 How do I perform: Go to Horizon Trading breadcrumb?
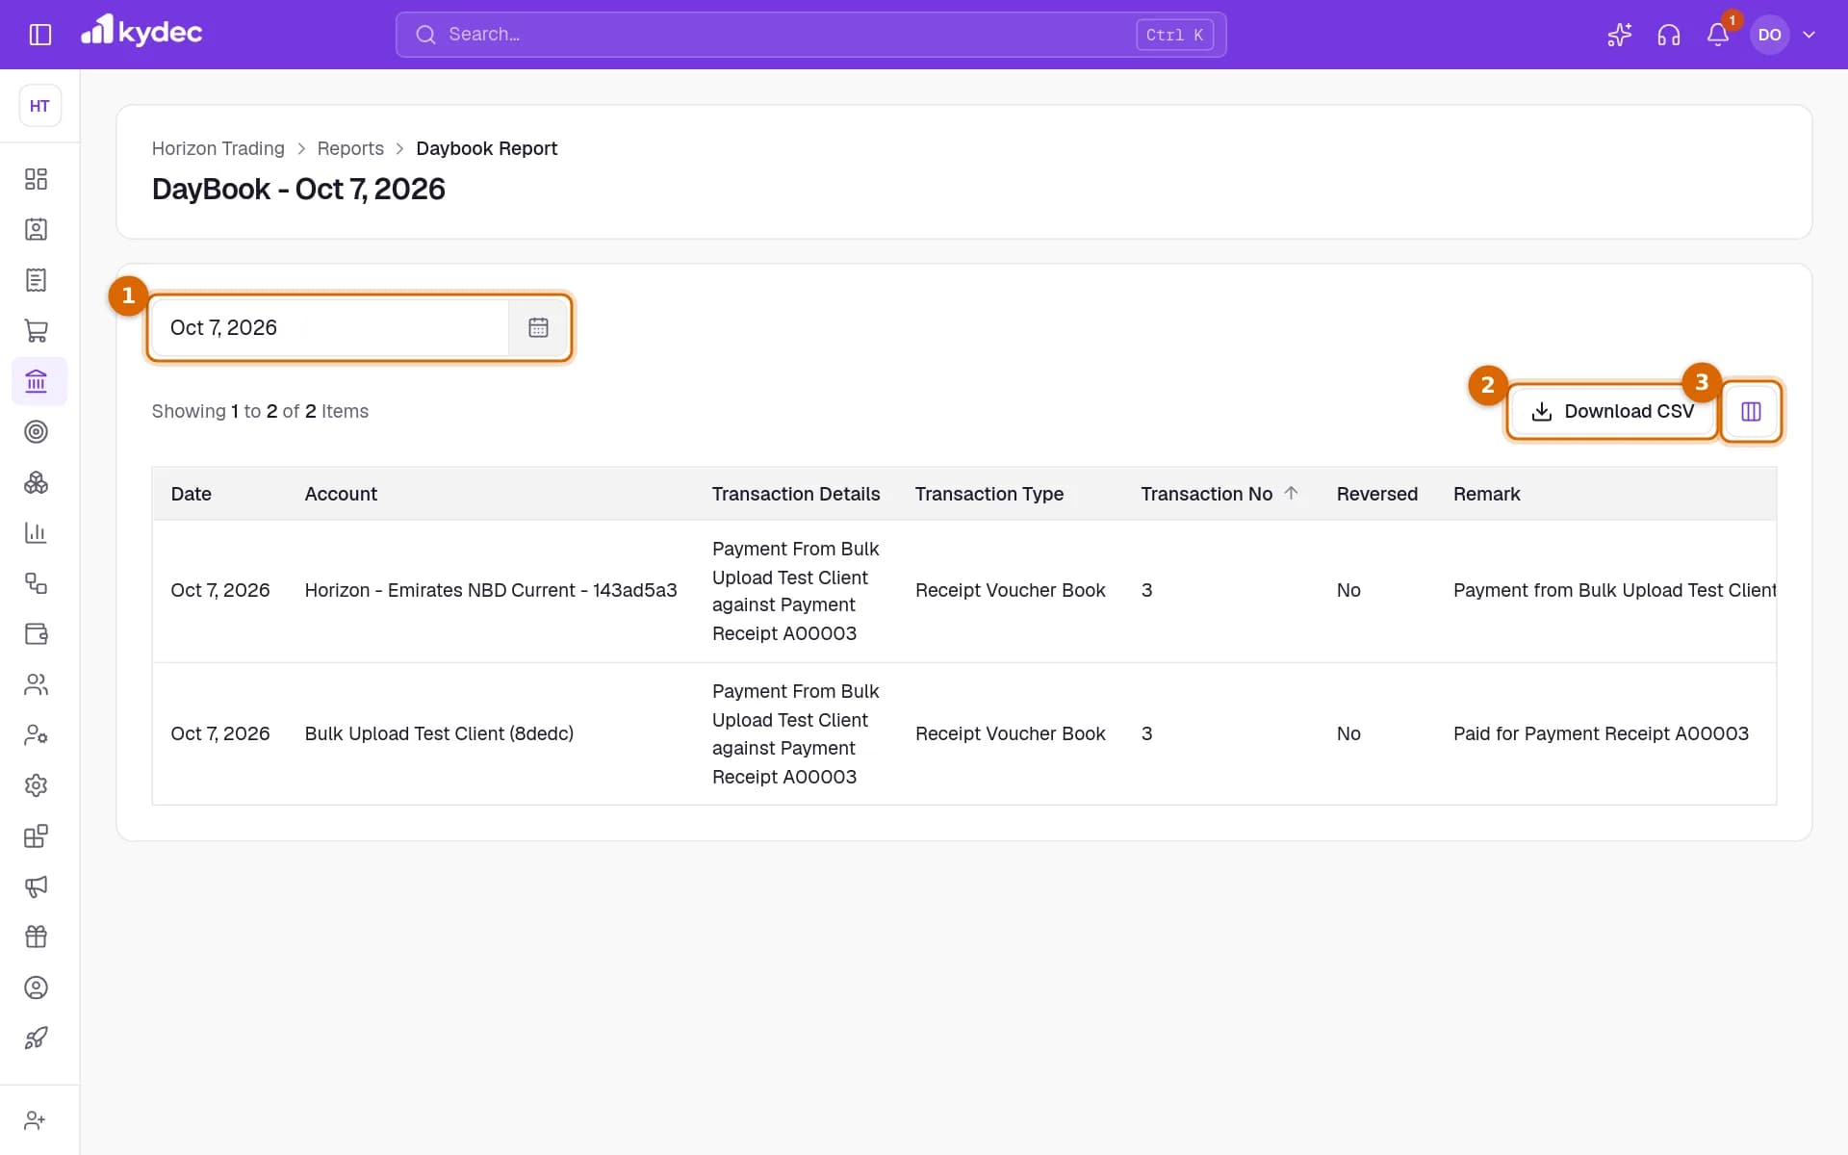pos(218,148)
